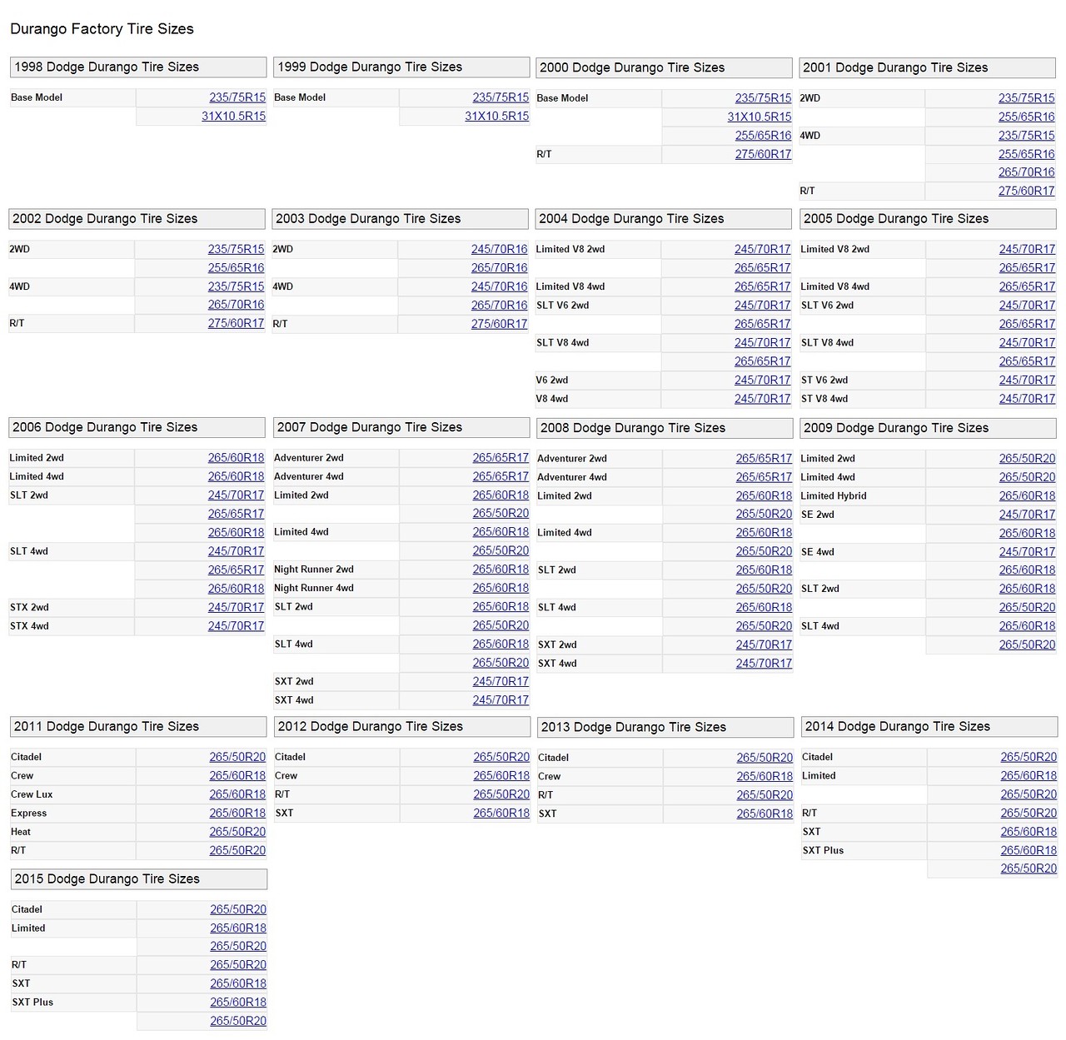Select 'Crew Lux' label in 2011 table
The image size is (1066, 1040).
tap(32, 794)
